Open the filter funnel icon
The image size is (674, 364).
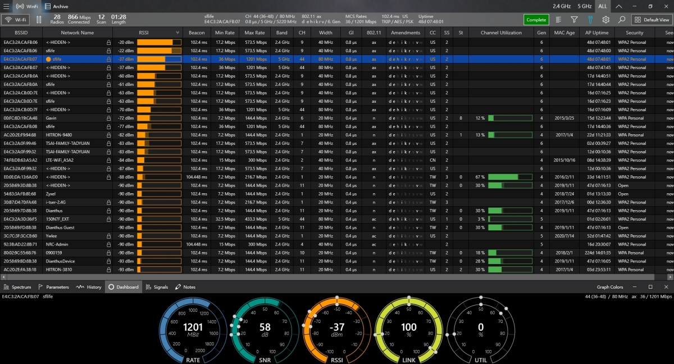pos(574,20)
